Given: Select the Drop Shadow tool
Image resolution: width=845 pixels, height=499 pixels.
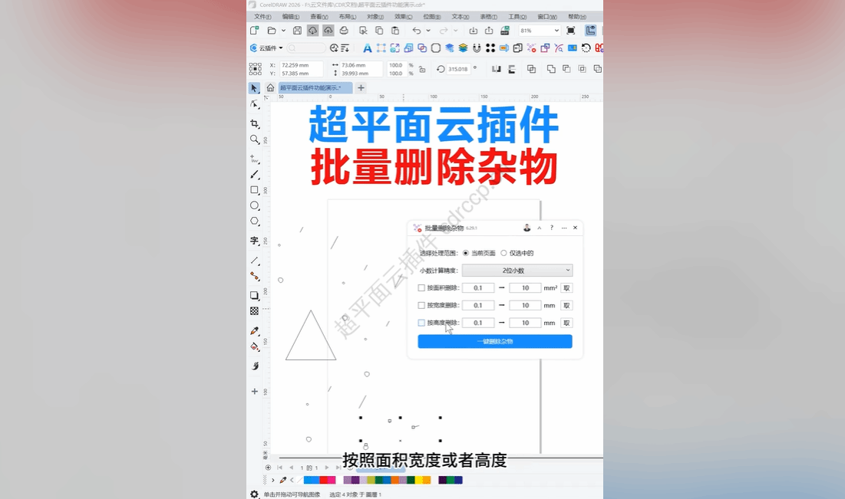Looking at the screenshot, I should click(254, 296).
